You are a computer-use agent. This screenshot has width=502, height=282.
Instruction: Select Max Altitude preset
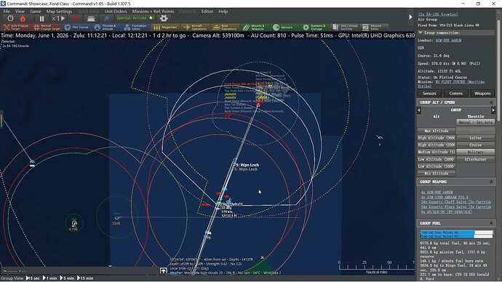point(437,131)
